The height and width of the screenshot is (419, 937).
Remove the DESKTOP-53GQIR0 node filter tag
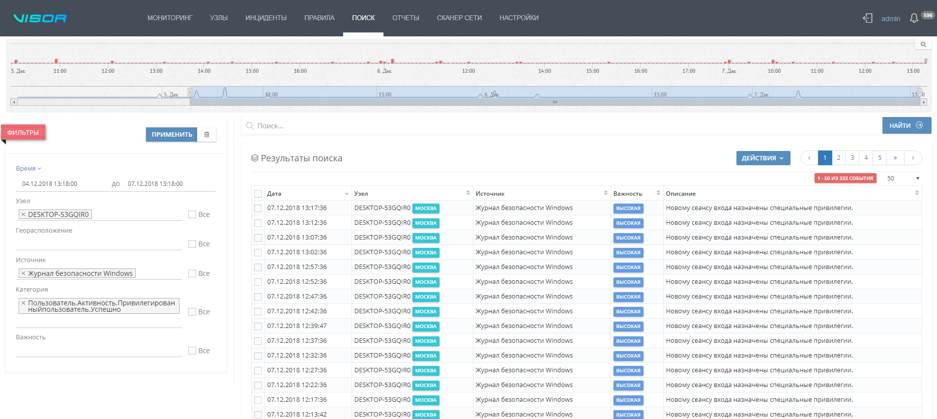23,214
